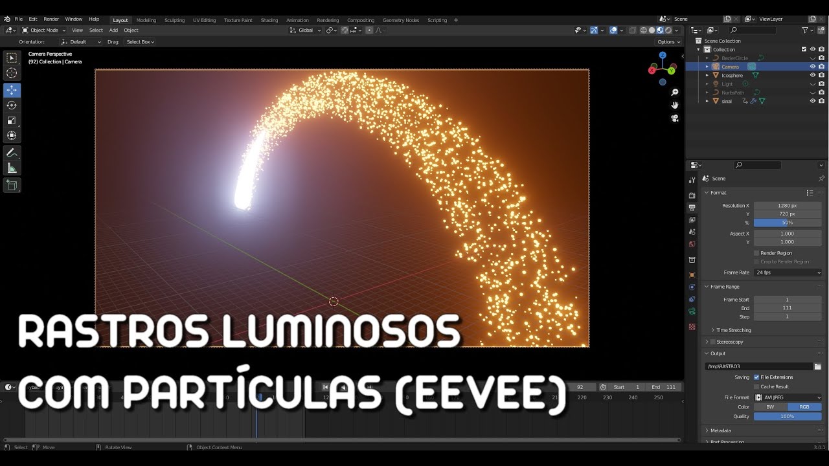Open Orientation Default dropdown
The image size is (829, 466).
point(82,42)
